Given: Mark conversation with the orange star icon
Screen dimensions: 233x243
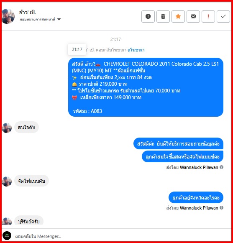Looking at the screenshot, I should tap(178, 16).
